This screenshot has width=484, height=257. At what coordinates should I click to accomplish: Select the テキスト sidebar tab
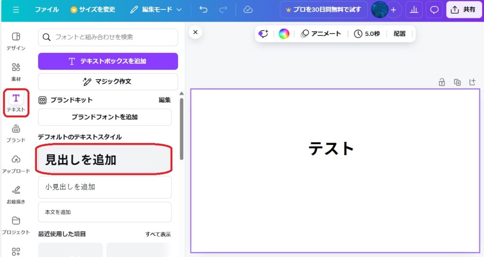pyautogui.click(x=16, y=103)
